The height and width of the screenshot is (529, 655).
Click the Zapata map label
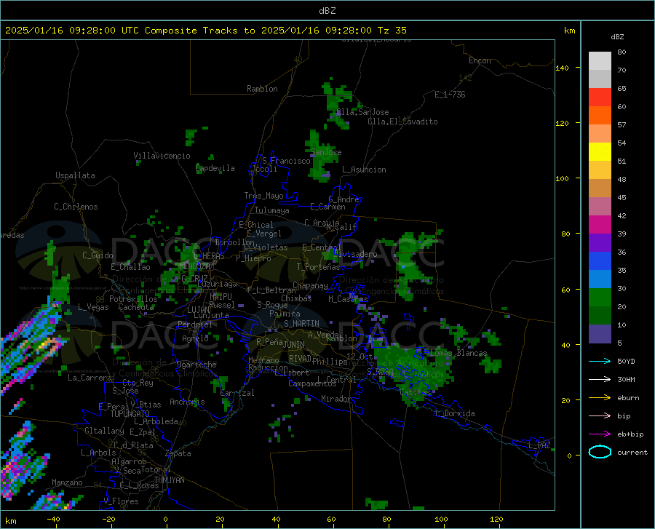click(178, 453)
